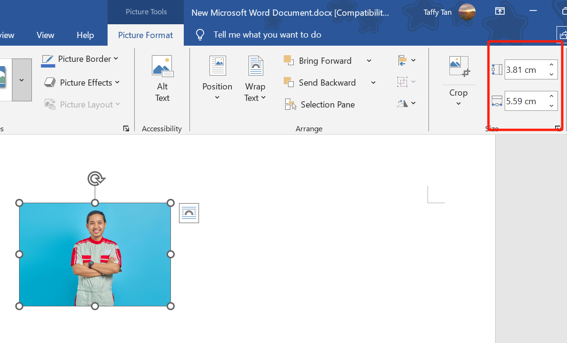Click the Taffy Tan account name
The image size is (567, 343).
click(438, 12)
